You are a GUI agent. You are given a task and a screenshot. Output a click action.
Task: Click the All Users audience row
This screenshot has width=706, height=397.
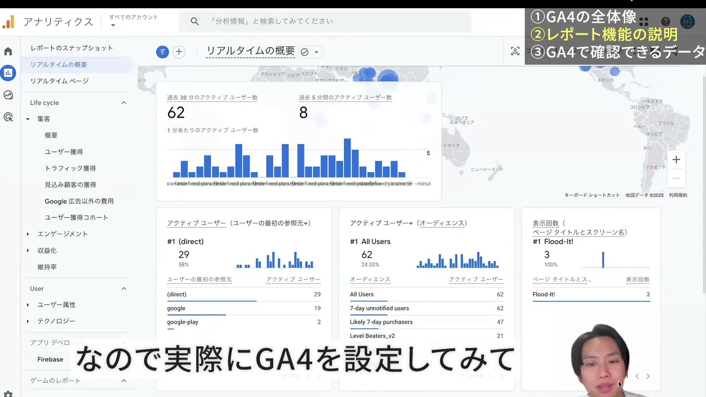[x=427, y=294]
